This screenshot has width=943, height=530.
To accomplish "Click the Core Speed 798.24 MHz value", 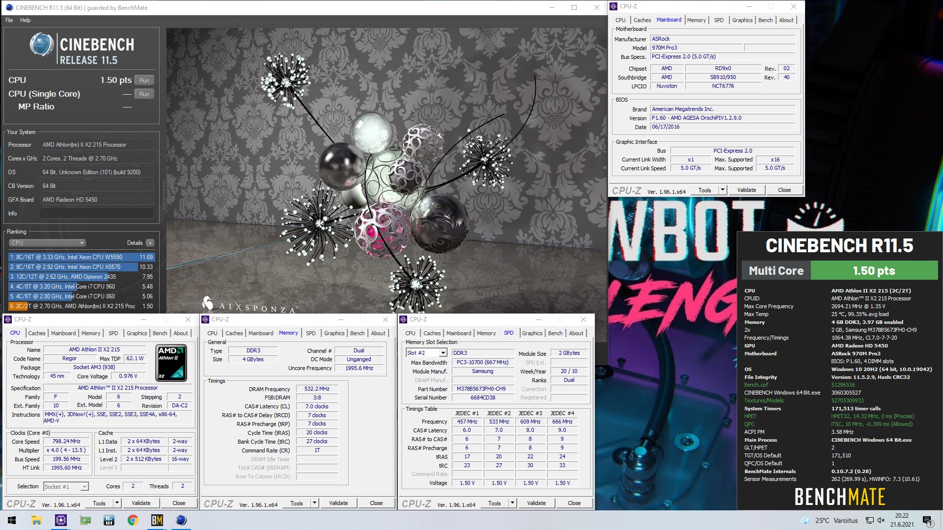I will click(66, 442).
